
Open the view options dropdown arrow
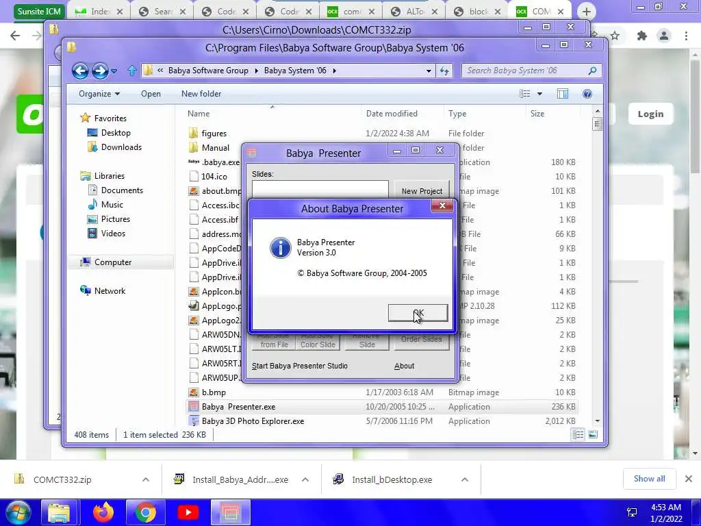click(x=539, y=94)
